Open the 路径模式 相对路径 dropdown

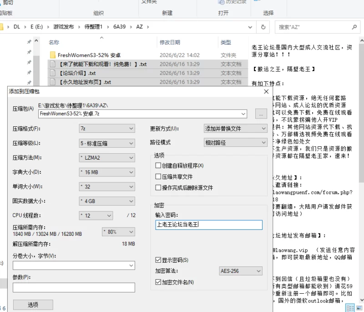235,142
